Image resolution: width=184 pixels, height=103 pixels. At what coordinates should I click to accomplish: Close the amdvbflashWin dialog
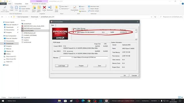coord(137,22)
